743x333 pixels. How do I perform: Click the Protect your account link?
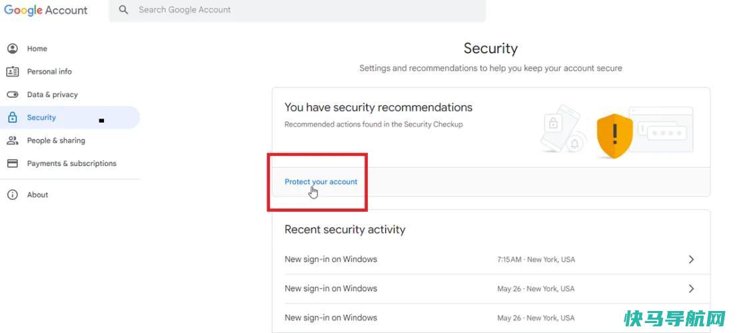(x=321, y=181)
